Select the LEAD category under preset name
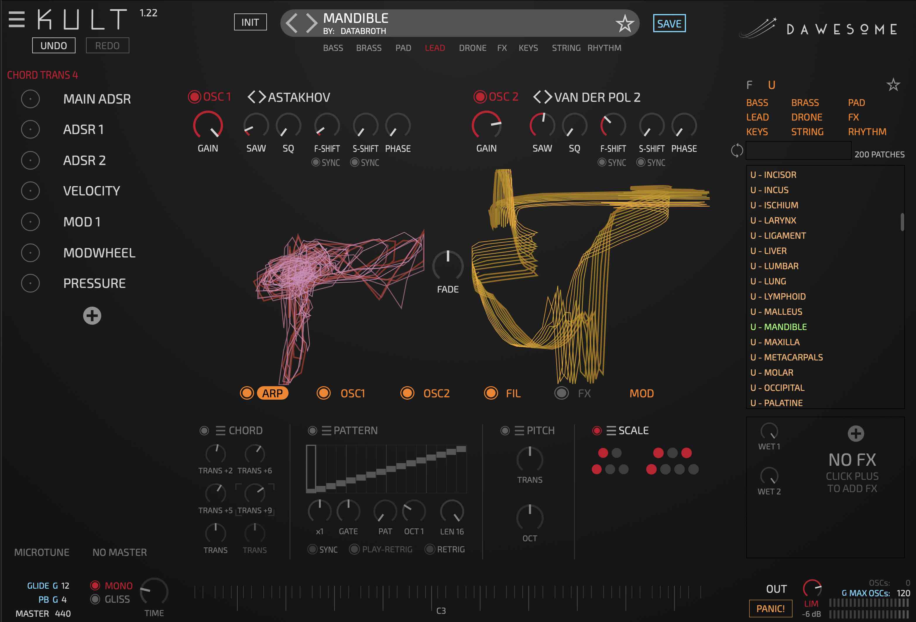The image size is (916, 622). pos(435,48)
